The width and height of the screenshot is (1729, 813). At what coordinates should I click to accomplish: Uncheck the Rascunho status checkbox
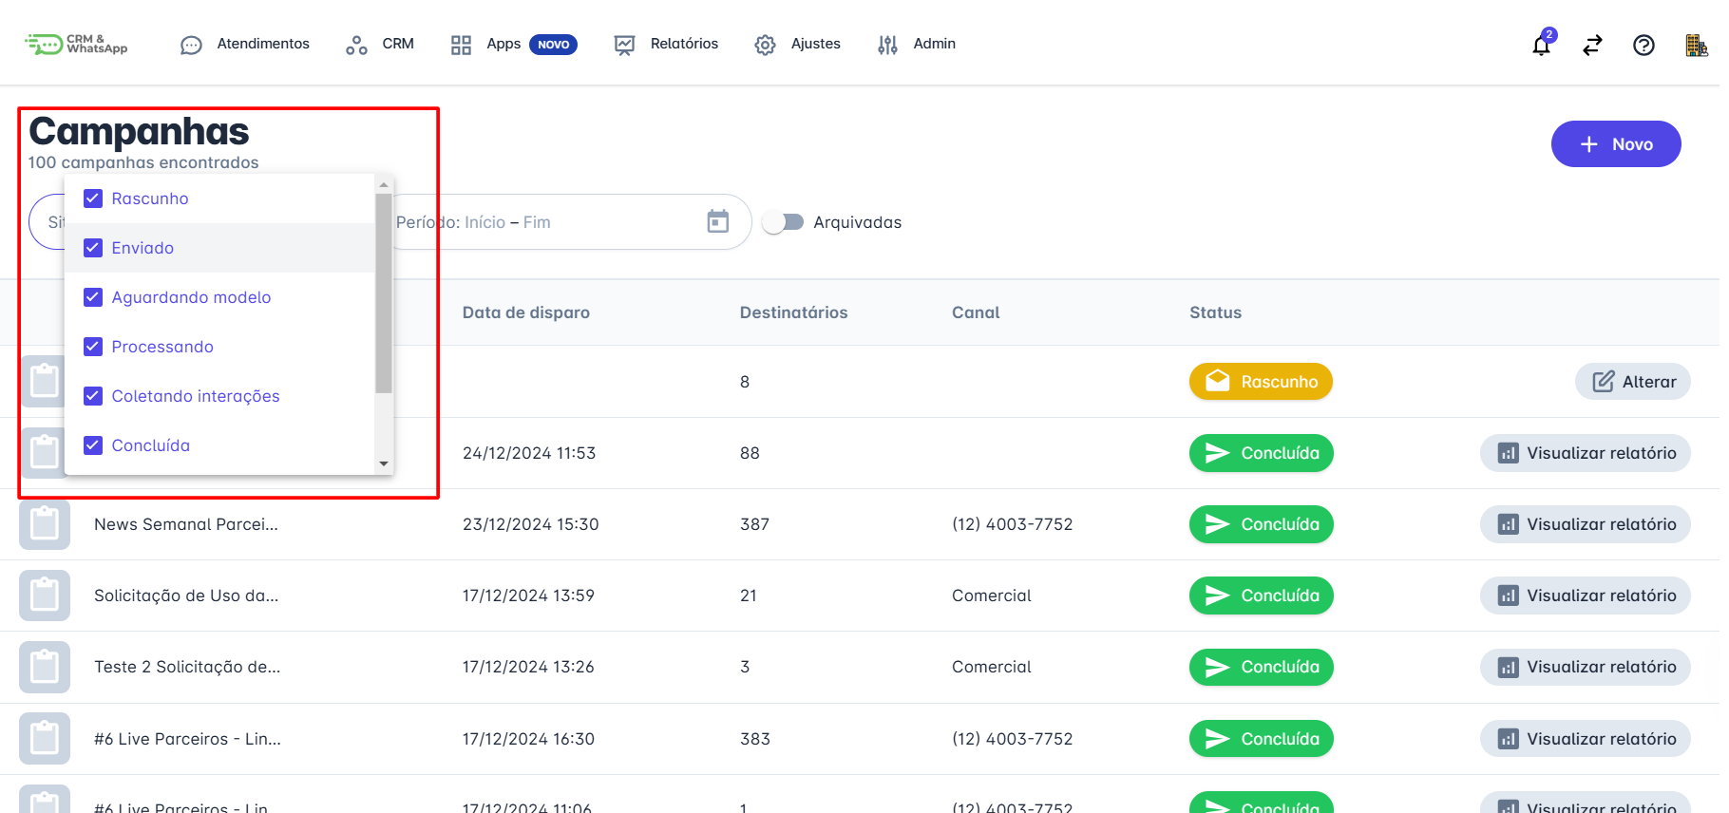pyautogui.click(x=93, y=199)
